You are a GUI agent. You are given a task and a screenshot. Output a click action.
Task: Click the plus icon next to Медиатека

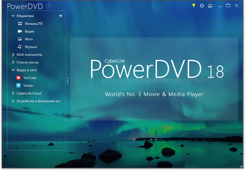(60, 16)
